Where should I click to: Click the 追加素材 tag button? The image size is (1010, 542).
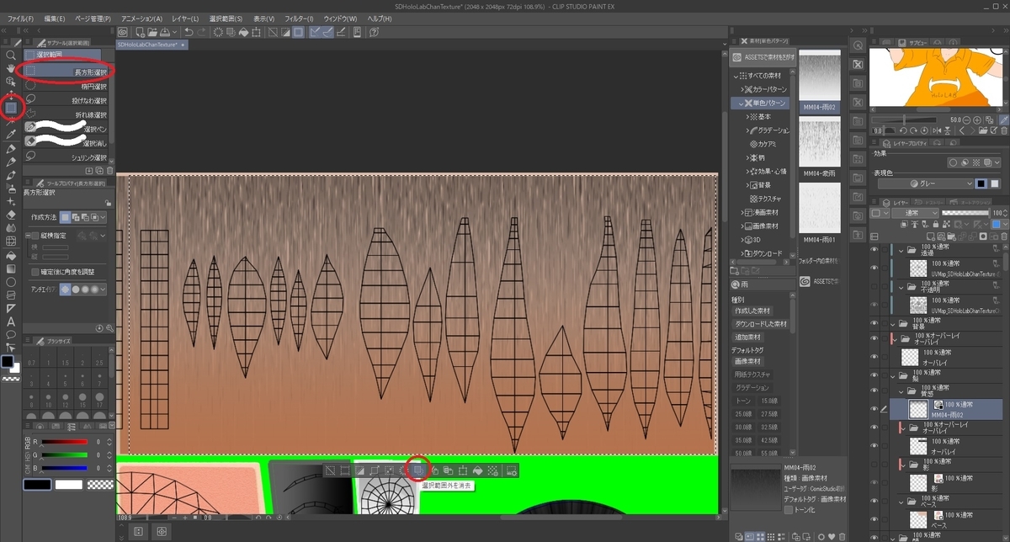point(749,337)
